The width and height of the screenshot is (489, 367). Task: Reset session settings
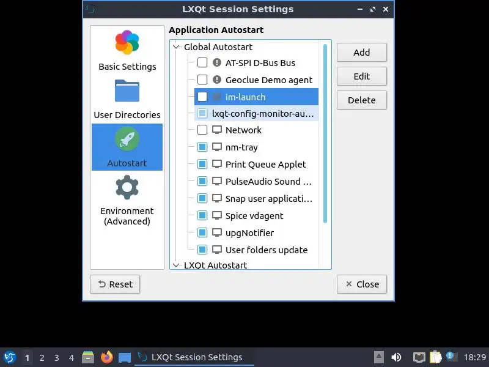click(x=115, y=284)
